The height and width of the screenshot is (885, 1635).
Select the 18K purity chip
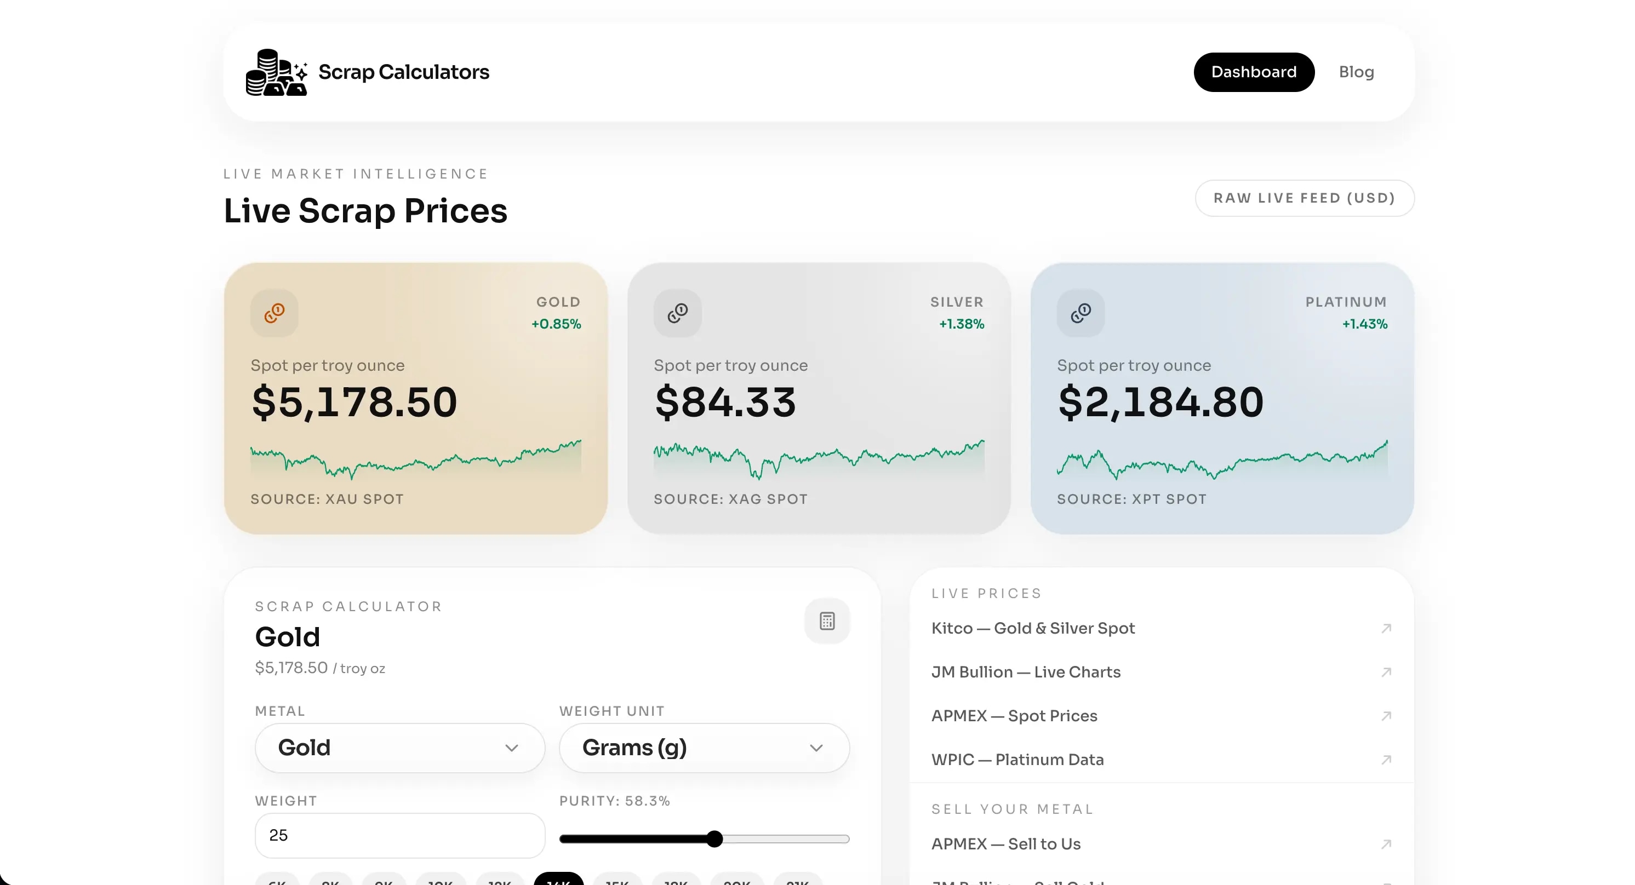(676, 881)
